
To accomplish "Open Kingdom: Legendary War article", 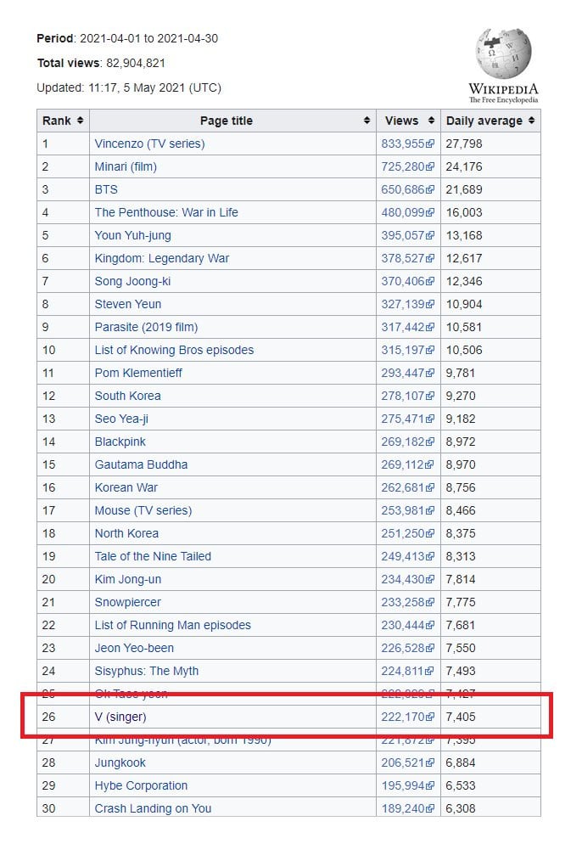I will pyautogui.click(x=162, y=258).
